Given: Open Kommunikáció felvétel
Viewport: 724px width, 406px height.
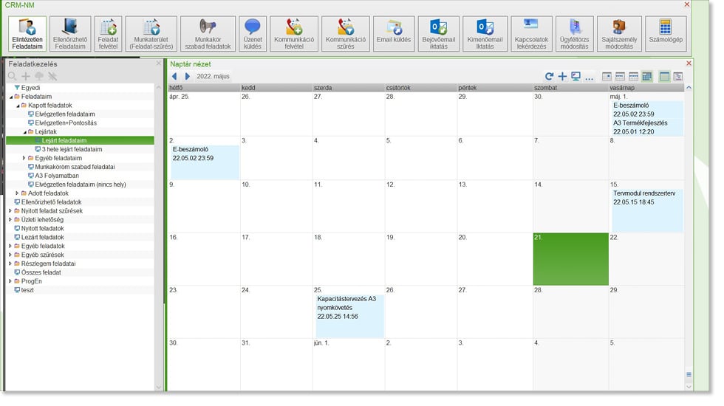Looking at the screenshot, I should pos(294,34).
